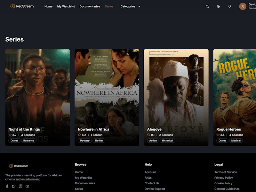Click the footer RedStream logo
The height and width of the screenshot is (192, 256).
pyautogui.click(x=19, y=166)
